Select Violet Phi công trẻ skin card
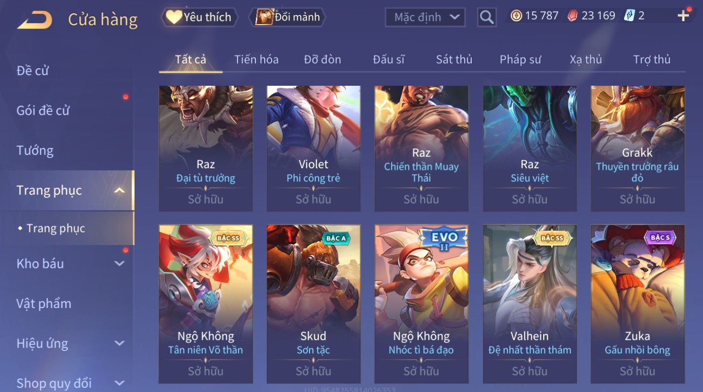 [313, 148]
